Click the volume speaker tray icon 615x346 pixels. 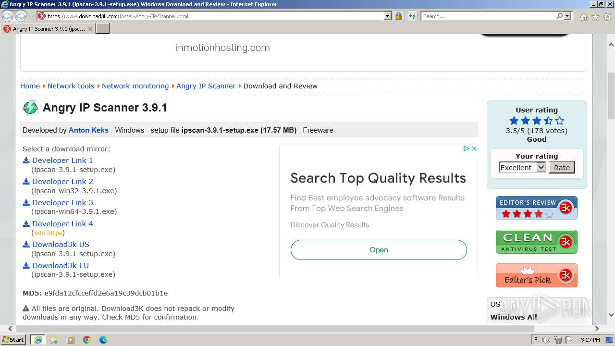[x=546, y=340]
